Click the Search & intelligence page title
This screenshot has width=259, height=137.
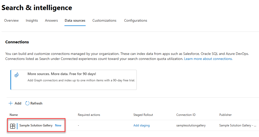(37, 8)
